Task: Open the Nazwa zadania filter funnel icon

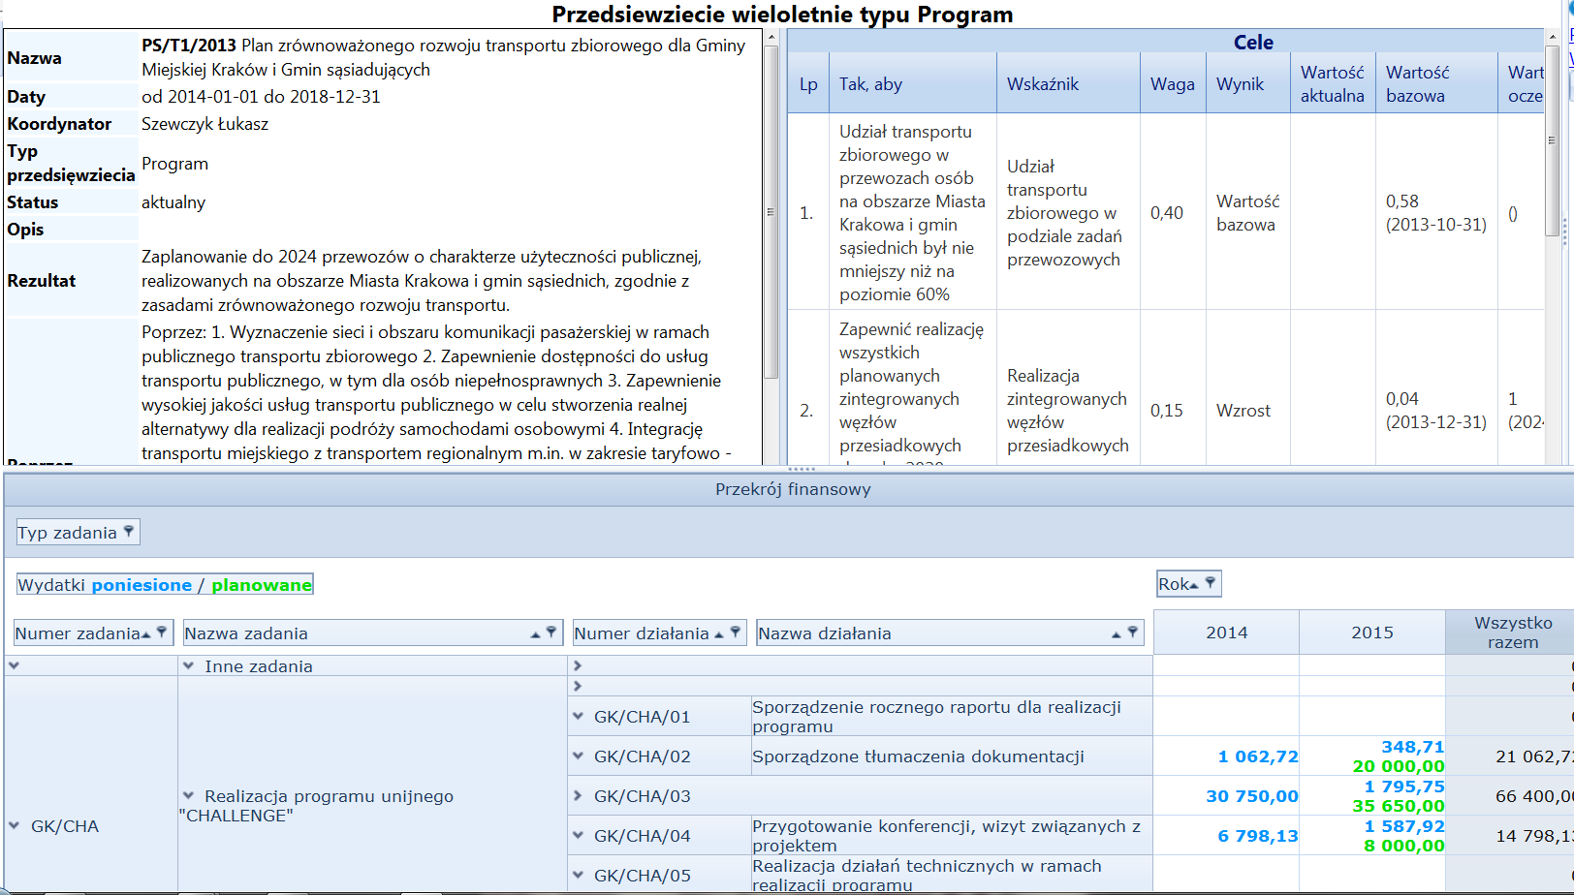Action: pyautogui.click(x=551, y=633)
